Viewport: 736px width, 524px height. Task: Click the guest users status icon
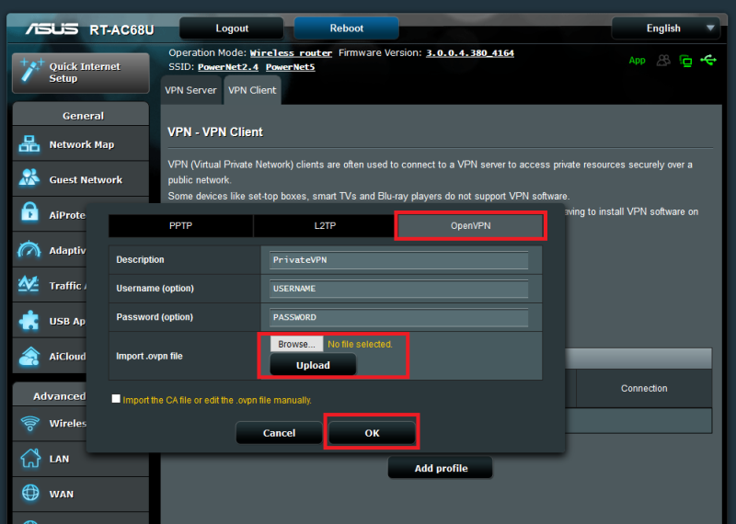coord(663,60)
